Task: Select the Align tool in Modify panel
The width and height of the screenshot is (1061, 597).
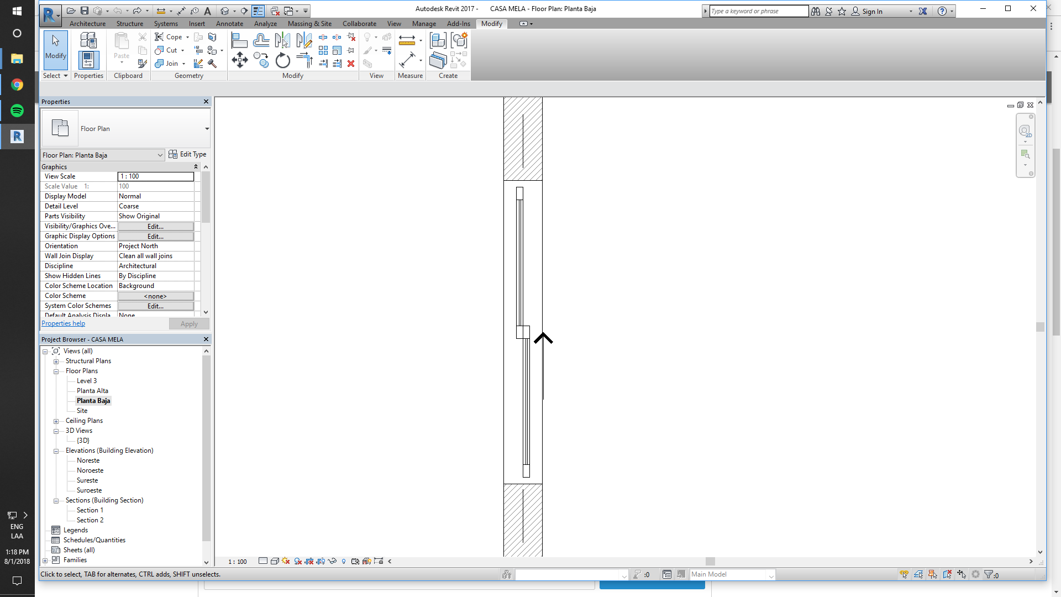Action: 239,40
